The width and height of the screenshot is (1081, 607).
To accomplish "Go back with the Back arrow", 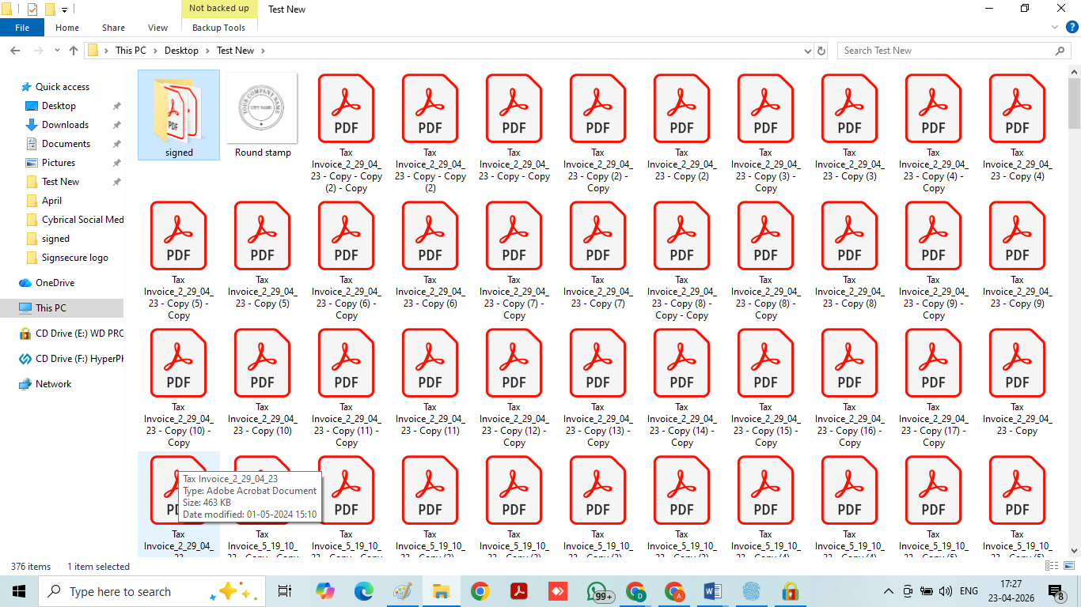I will (x=15, y=51).
